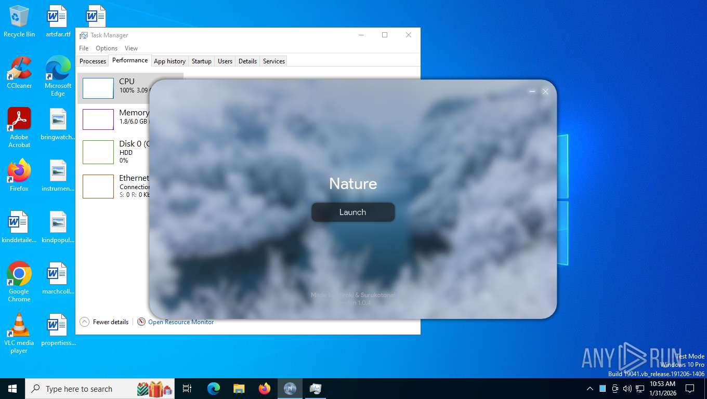Select the marchcoll Word document icon
The width and height of the screenshot is (707, 399).
(58, 278)
